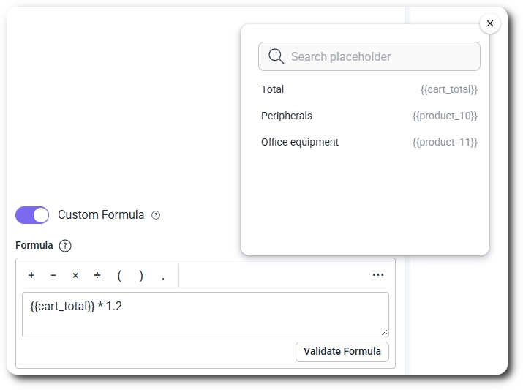This screenshot has height=390, width=523.
Task: Select the Total placeholder row
Action: [369, 89]
